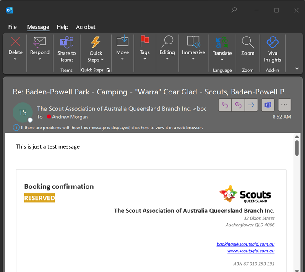Click the Immersive reader icon
This screenshot has height=272, width=305.
point(193,42)
